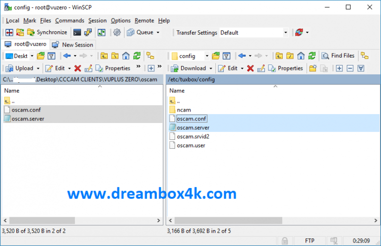Image resolution: width=381 pixels, height=246 pixels.
Task: Go back in remote panel history
Action: [x=242, y=56]
